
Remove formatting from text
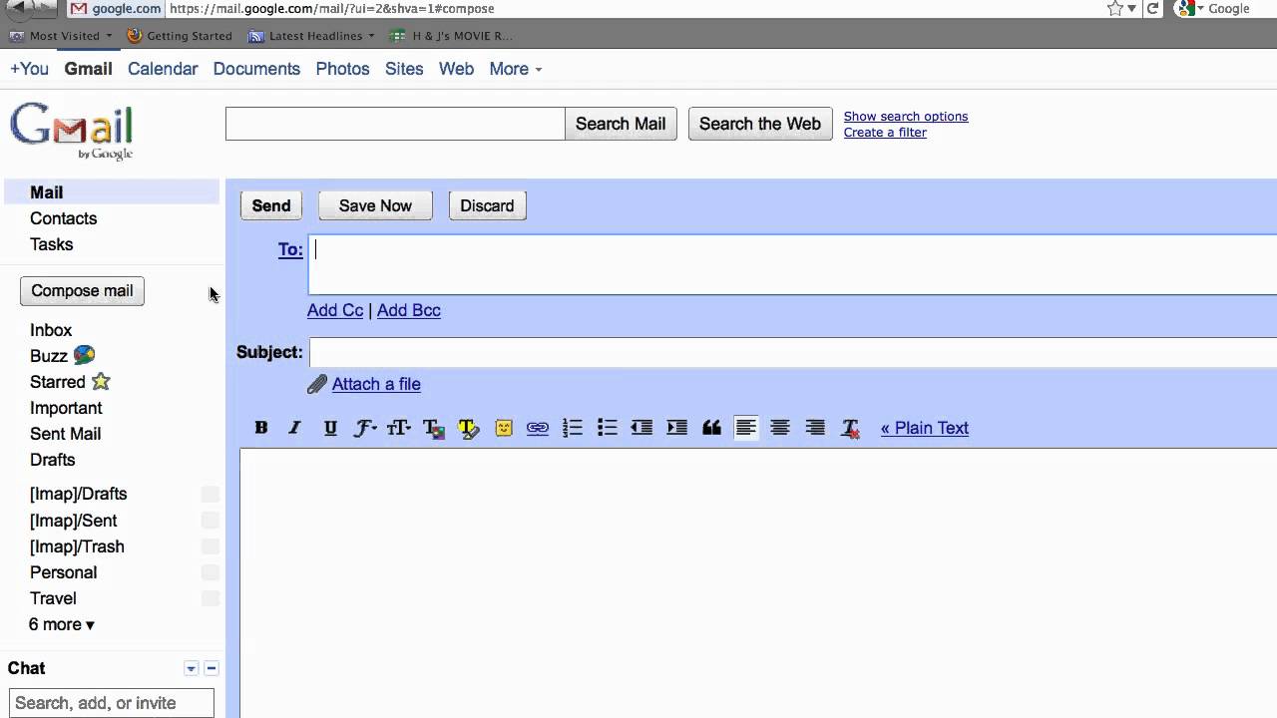851,428
